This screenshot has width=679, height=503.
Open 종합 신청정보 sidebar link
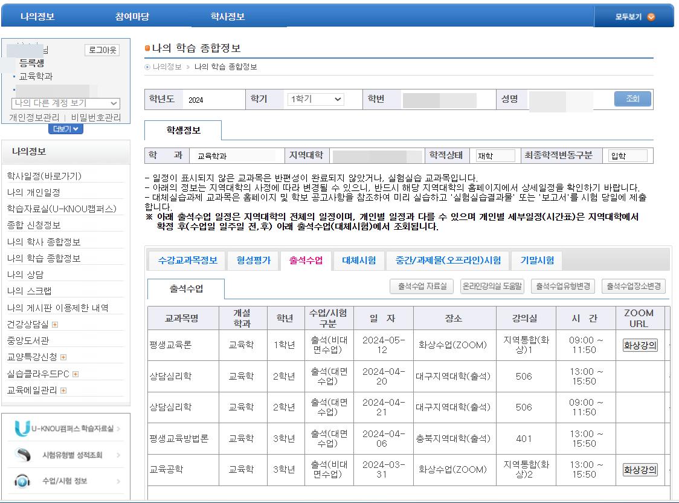[34, 226]
